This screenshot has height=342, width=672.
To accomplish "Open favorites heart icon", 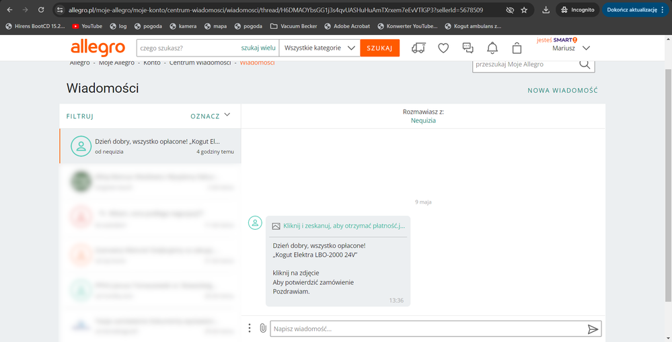I will (443, 48).
